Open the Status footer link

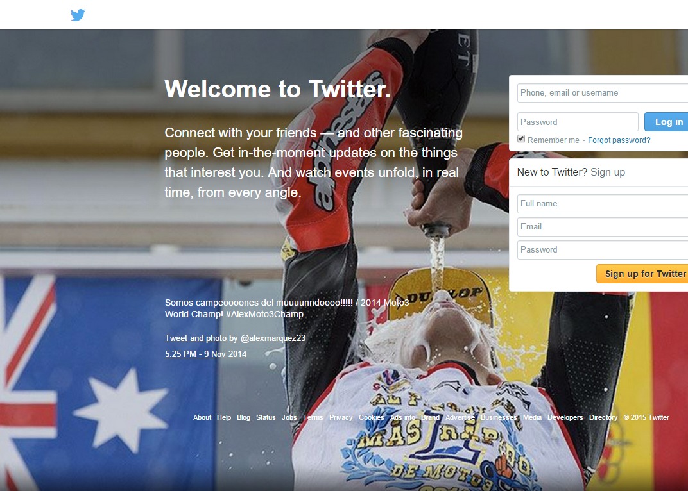point(266,417)
